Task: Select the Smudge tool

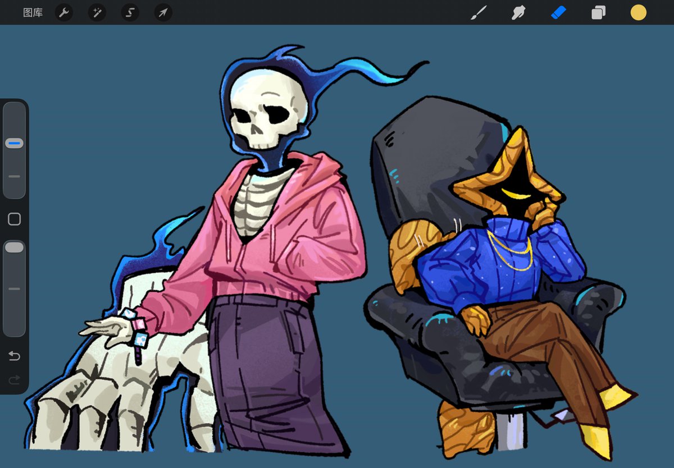Action: pos(518,12)
